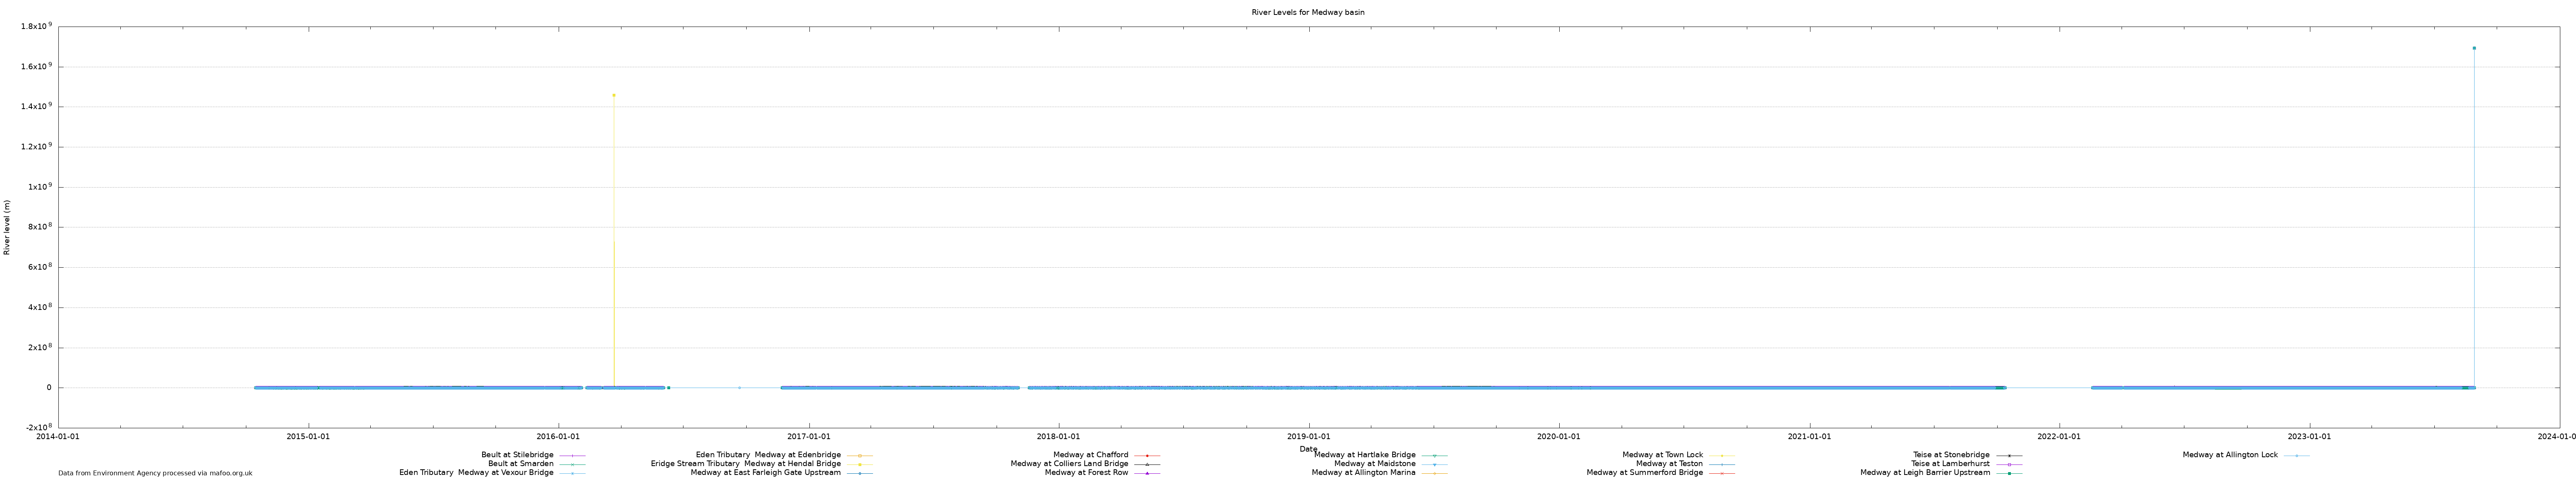Click the Beult at Smarden legend label
This screenshot has height=483, width=2576.
pos(520,464)
